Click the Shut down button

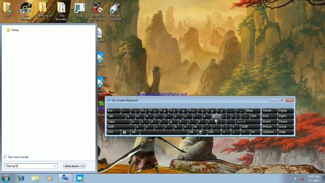[x=72, y=166]
